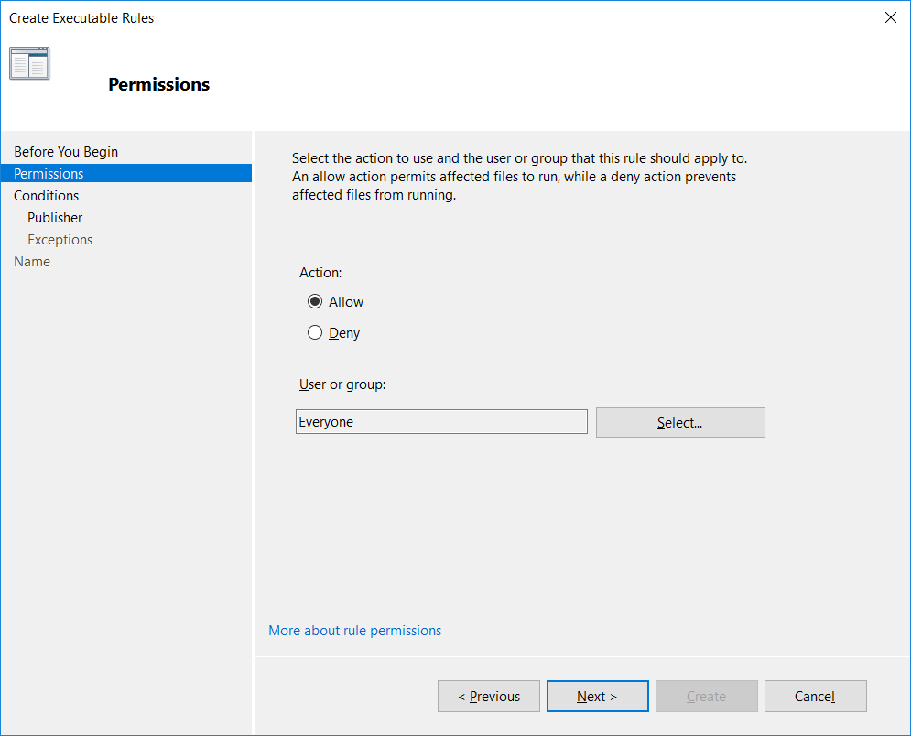911x736 pixels.
Task: Go to the Conditions step
Action: 47,196
